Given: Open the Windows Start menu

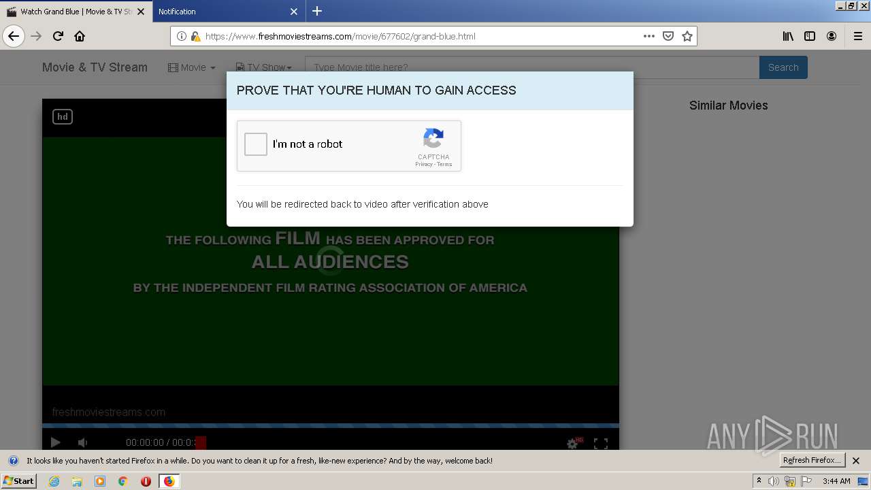Looking at the screenshot, I should coord(19,481).
